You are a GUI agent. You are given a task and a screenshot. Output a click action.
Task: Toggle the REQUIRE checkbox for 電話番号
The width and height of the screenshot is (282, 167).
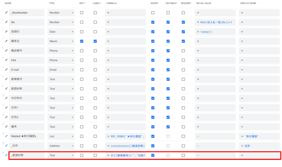tap(183, 51)
